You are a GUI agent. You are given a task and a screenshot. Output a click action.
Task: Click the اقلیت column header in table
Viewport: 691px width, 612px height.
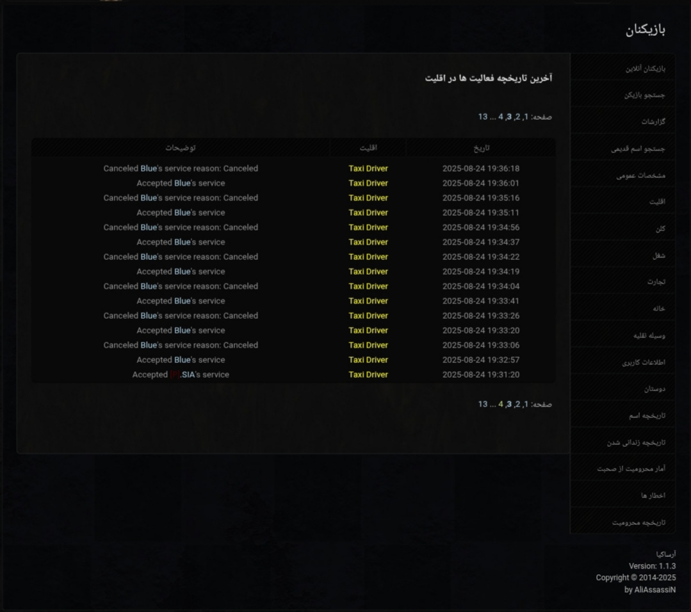[368, 148]
